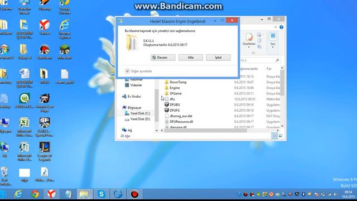The image size is (357, 201).
Task: Open Yandex browser from the taskbar
Action: tap(52, 194)
